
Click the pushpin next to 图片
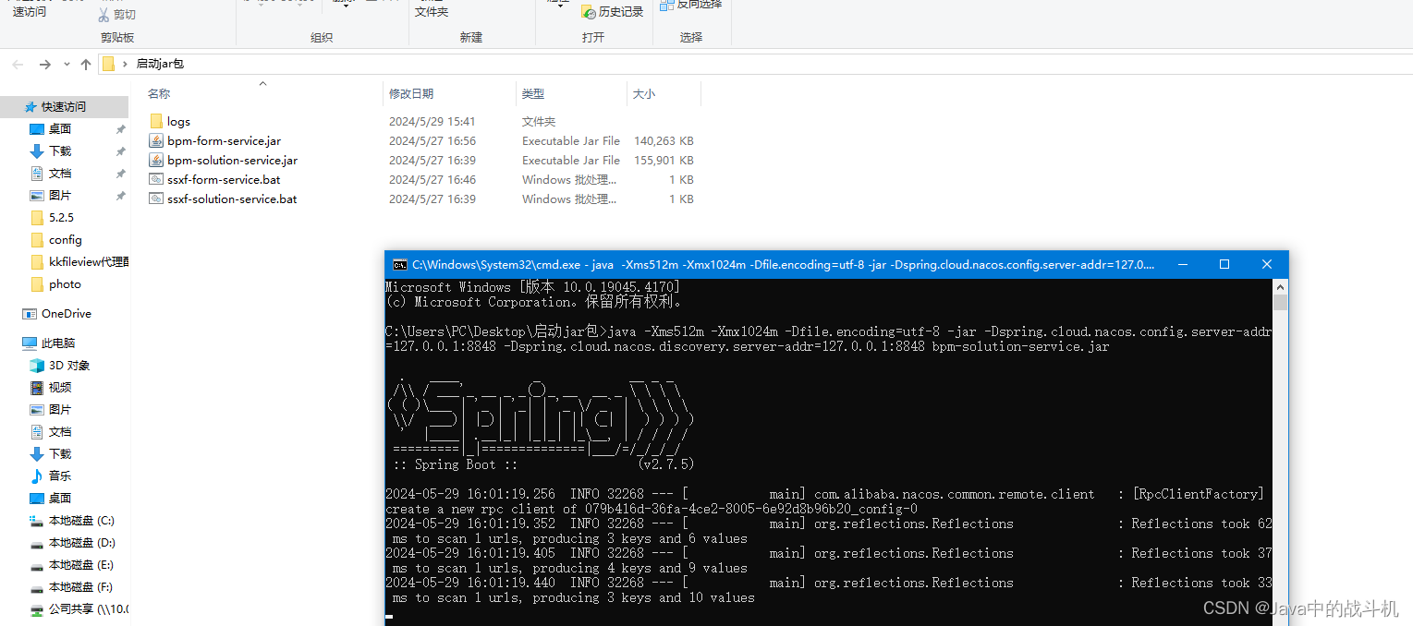(120, 196)
